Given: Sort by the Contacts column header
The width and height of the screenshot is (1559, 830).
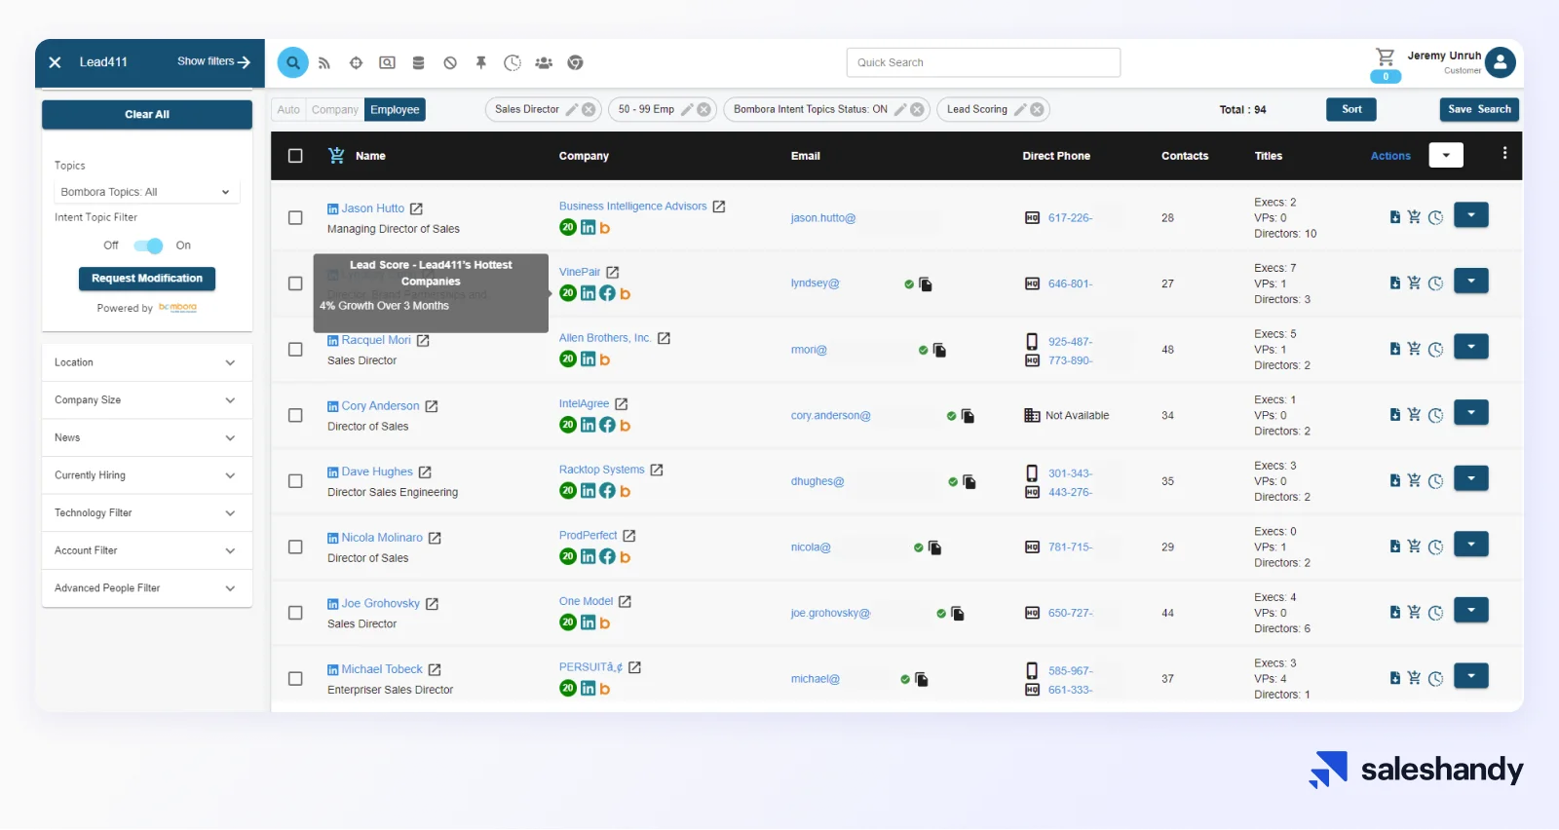Looking at the screenshot, I should click(1185, 156).
